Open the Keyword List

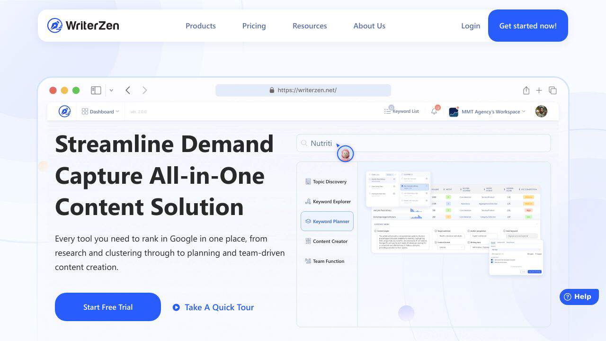pos(401,111)
